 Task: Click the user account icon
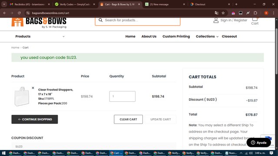point(216,20)
